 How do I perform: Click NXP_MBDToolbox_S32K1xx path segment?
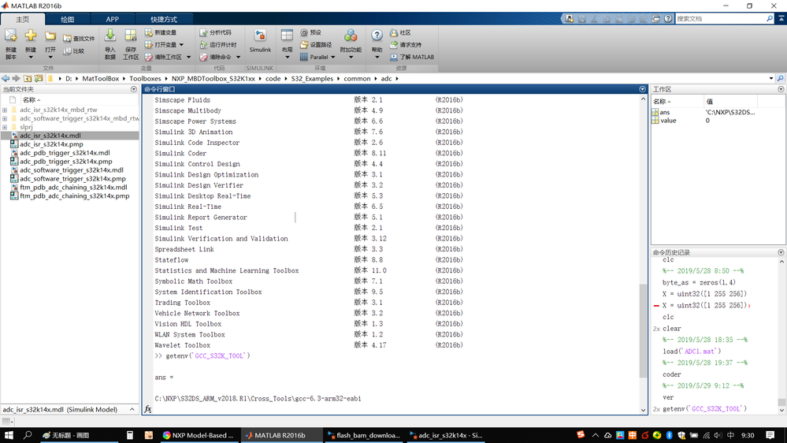point(213,78)
